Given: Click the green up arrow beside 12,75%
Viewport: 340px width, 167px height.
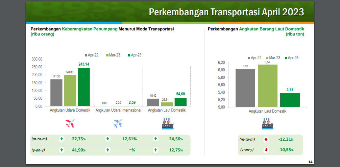Looking at the screenshot, I should [155, 150].
